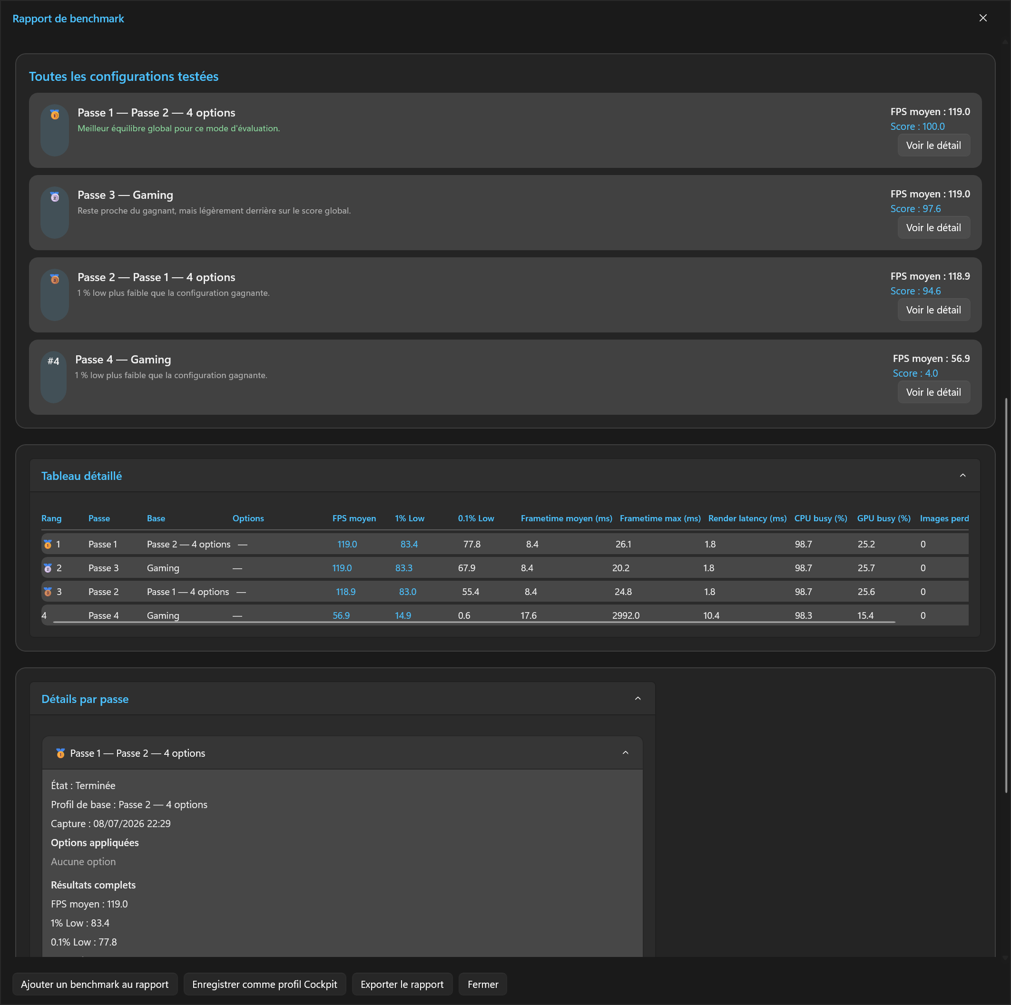Click the medal icon in Détails par passe header row
This screenshot has width=1011, height=1005.
(60, 753)
